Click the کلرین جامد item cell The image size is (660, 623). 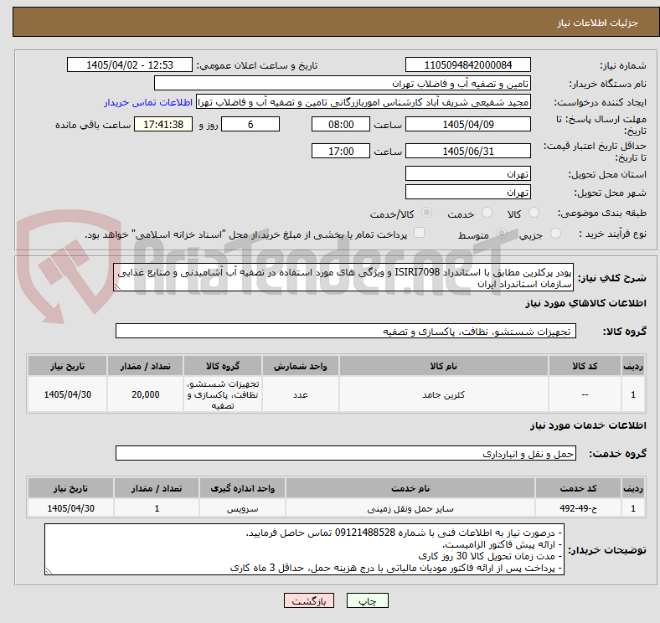click(x=444, y=394)
